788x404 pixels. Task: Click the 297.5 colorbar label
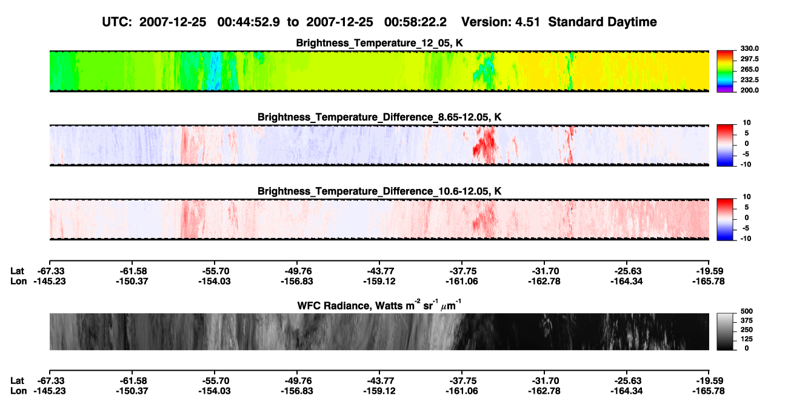(750, 59)
